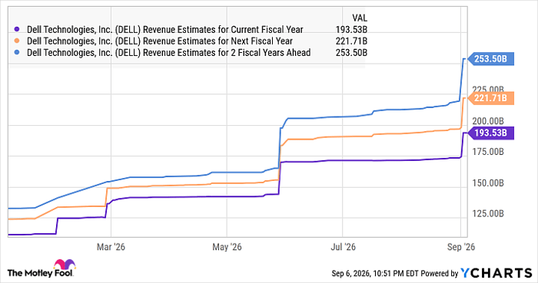538x283 pixels.
Task: Select the Revenue Estimates for 2 Fiscal Years Ahead label
Action: click(169, 53)
